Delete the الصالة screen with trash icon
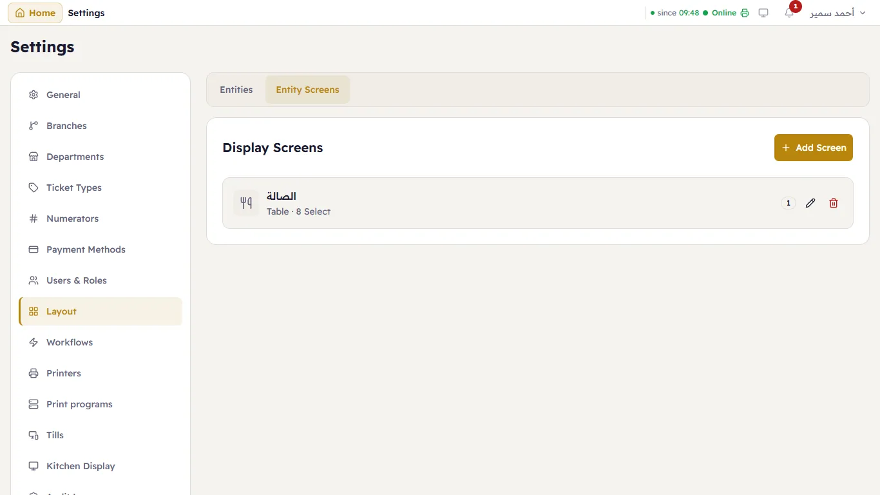 (834, 203)
